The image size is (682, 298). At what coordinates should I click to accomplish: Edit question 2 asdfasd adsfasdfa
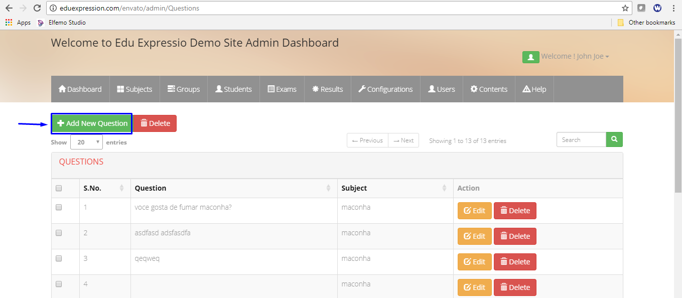(x=475, y=236)
